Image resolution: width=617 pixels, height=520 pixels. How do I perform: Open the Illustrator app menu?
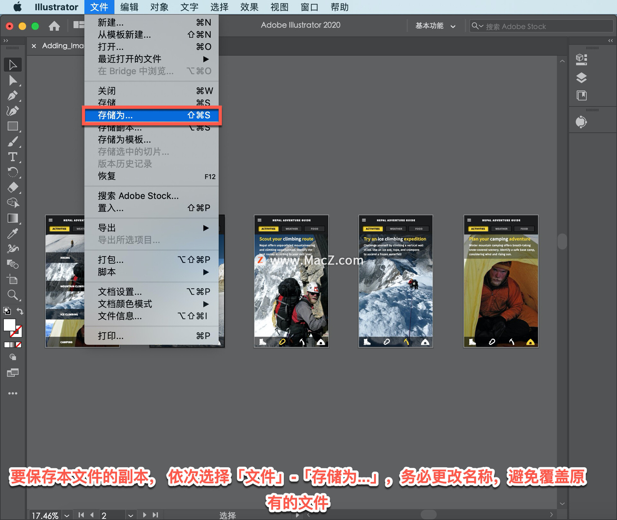(56, 7)
